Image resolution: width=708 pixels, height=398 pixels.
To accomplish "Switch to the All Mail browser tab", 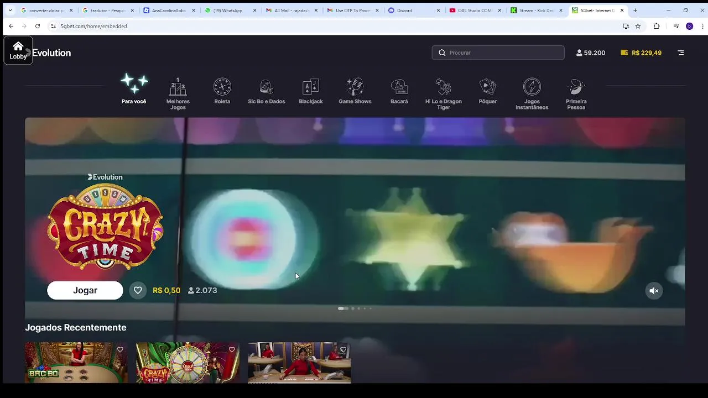I will tap(290, 11).
